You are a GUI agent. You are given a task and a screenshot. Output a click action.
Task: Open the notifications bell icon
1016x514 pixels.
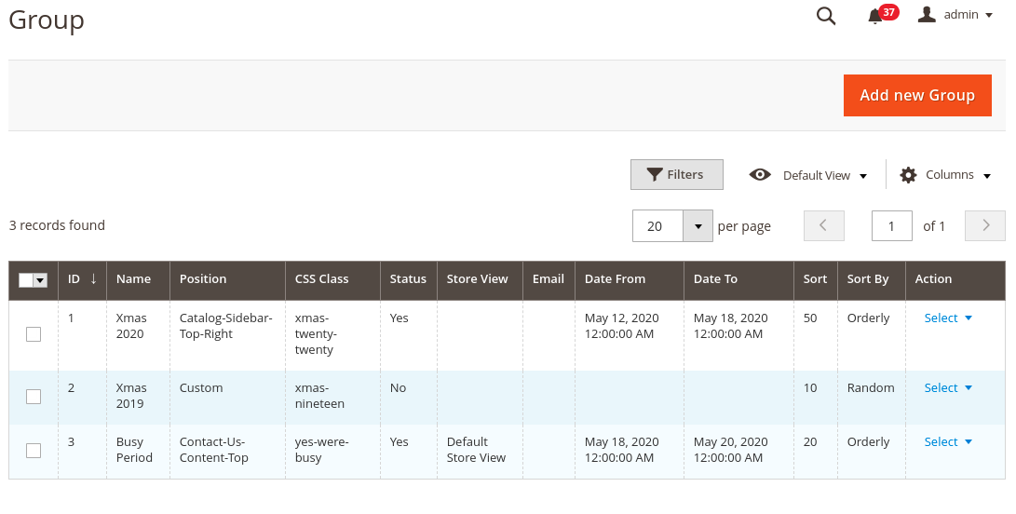874,16
